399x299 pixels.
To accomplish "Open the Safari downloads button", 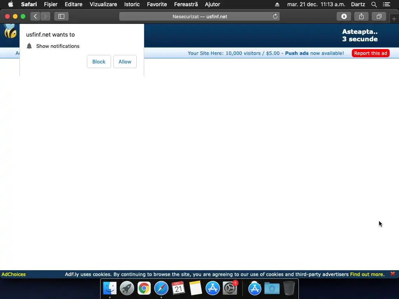I will (x=344, y=16).
